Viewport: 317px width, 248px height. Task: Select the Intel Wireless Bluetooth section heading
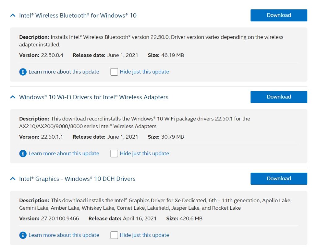[78, 15]
